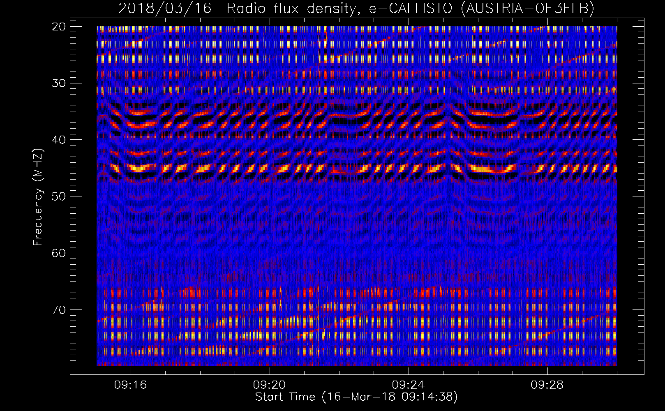The height and width of the screenshot is (411, 665).
Task: Click the '20' frequency tick label
Action: click(x=59, y=27)
